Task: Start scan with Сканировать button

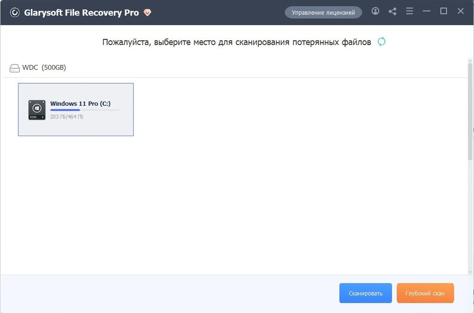Action: tap(365, 293)
